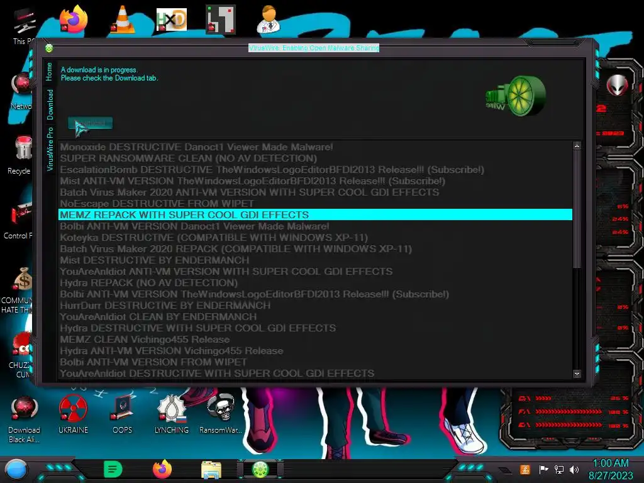Viewport: 644px width, 483px height.
Task: Click the scrollbar up arrow
Action: pos(577,146)
